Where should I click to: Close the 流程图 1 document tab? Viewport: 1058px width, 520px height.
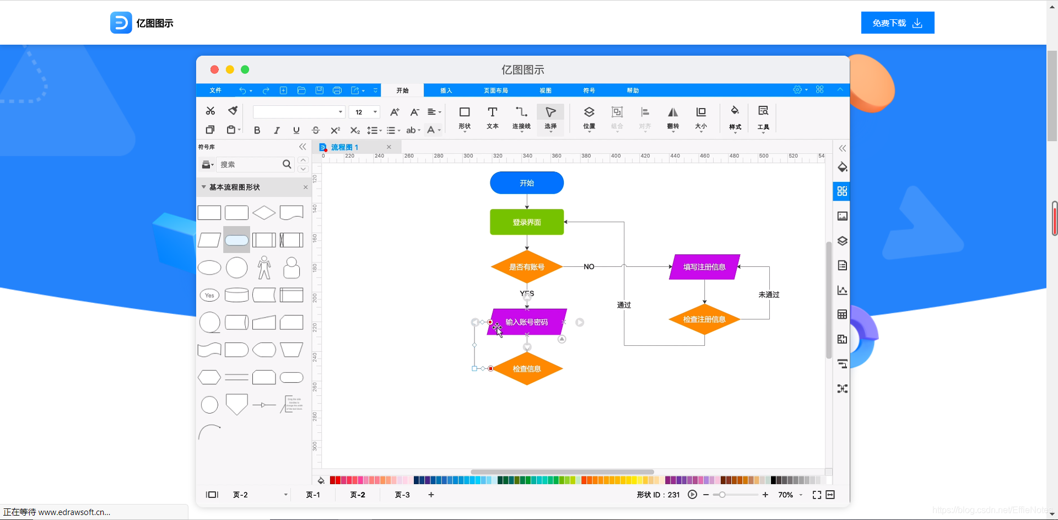(x=389, y=147)
